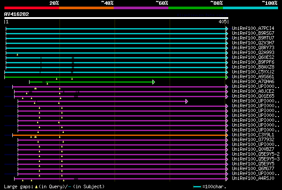282x190 pixels.
Task: Click the UniRef100_Q2V3H7 label
Action: [x=253, y=43]
